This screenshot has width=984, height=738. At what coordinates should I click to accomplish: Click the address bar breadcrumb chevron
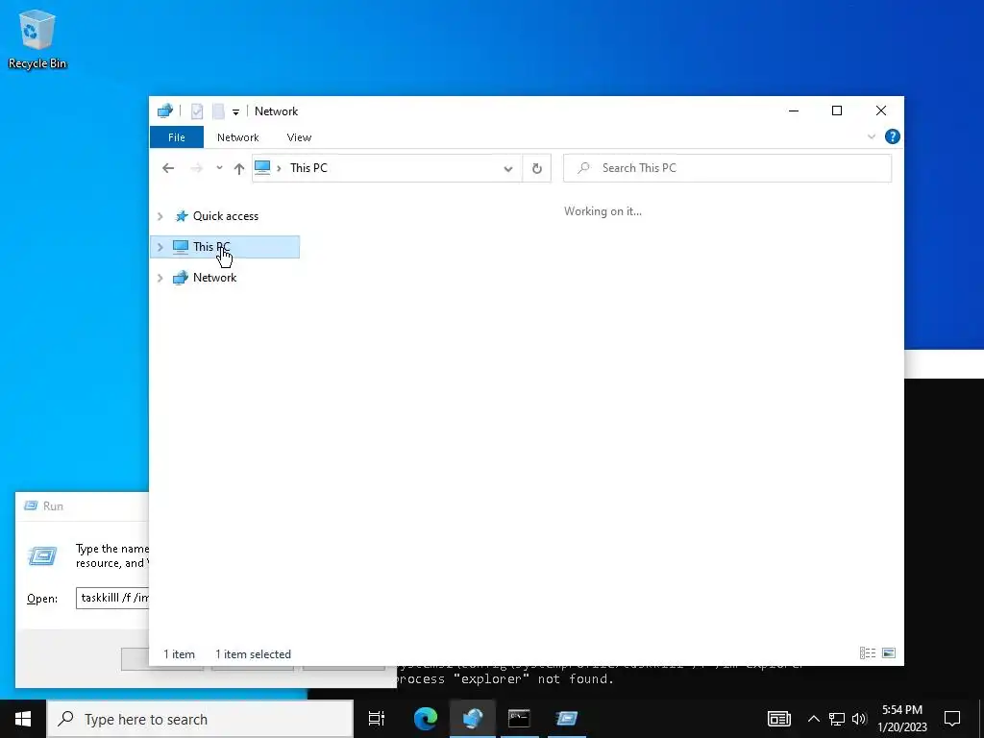point(279,168)
